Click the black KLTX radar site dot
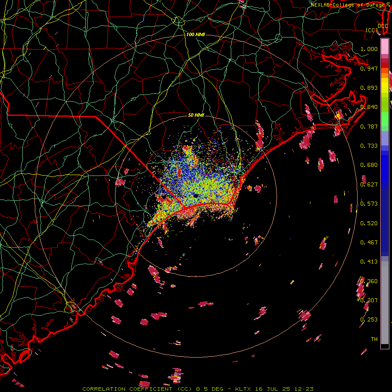Image resolution: width=392 pixels, height=392 pixels. coord(196,196)
